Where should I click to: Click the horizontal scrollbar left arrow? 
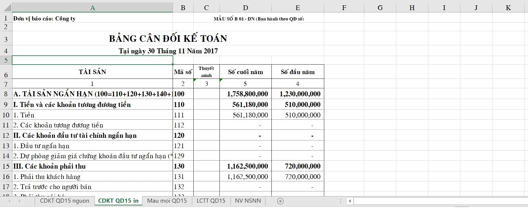coord(350,201)
